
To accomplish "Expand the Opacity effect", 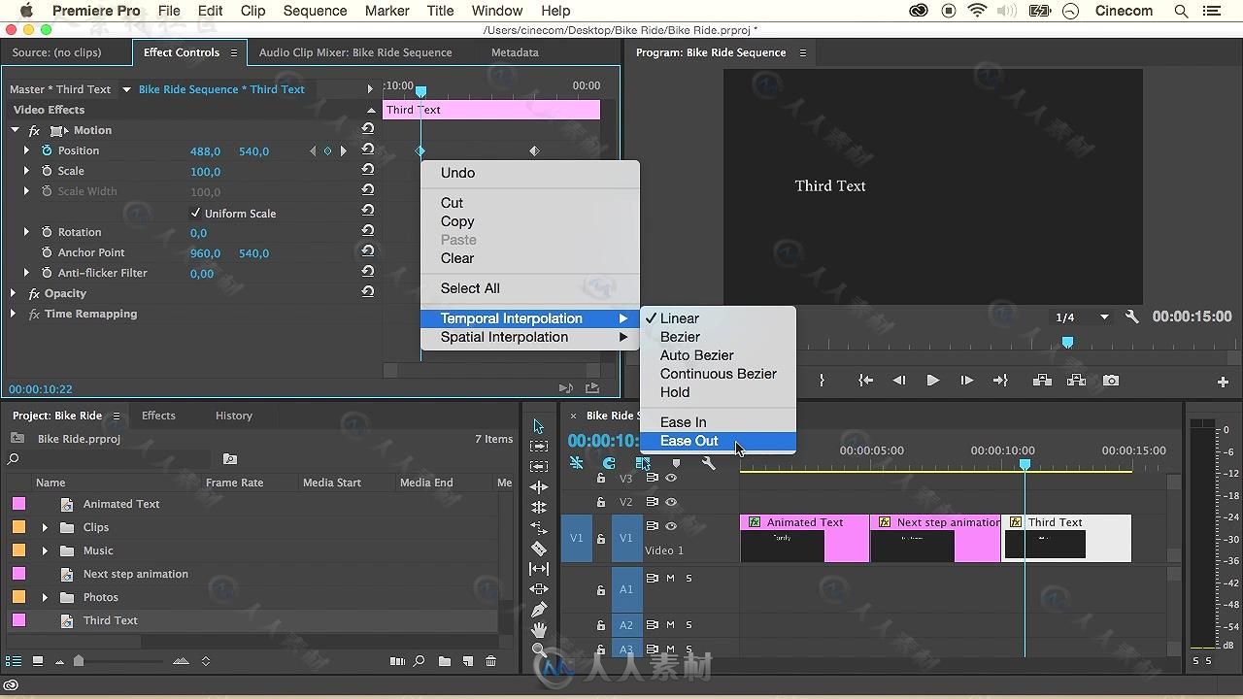I will (x=14, y=293).
